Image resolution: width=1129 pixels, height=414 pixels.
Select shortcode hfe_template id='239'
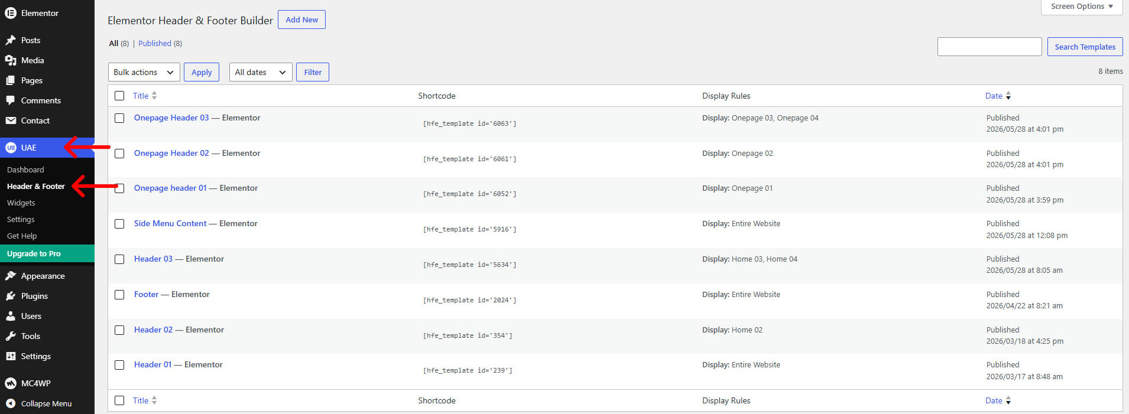click(468, 370)
